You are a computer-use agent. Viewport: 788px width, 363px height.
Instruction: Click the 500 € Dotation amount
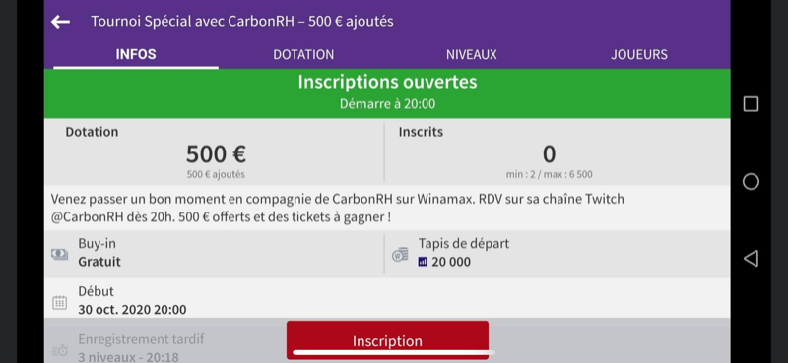216,154
